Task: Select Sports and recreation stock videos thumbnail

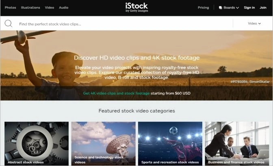Action: (x=170, y=143)
